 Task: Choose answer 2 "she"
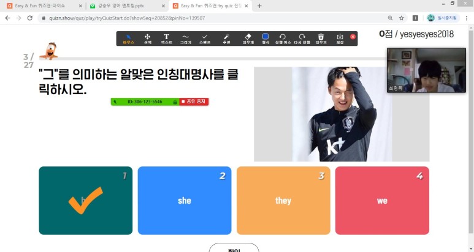click(185, 201)
